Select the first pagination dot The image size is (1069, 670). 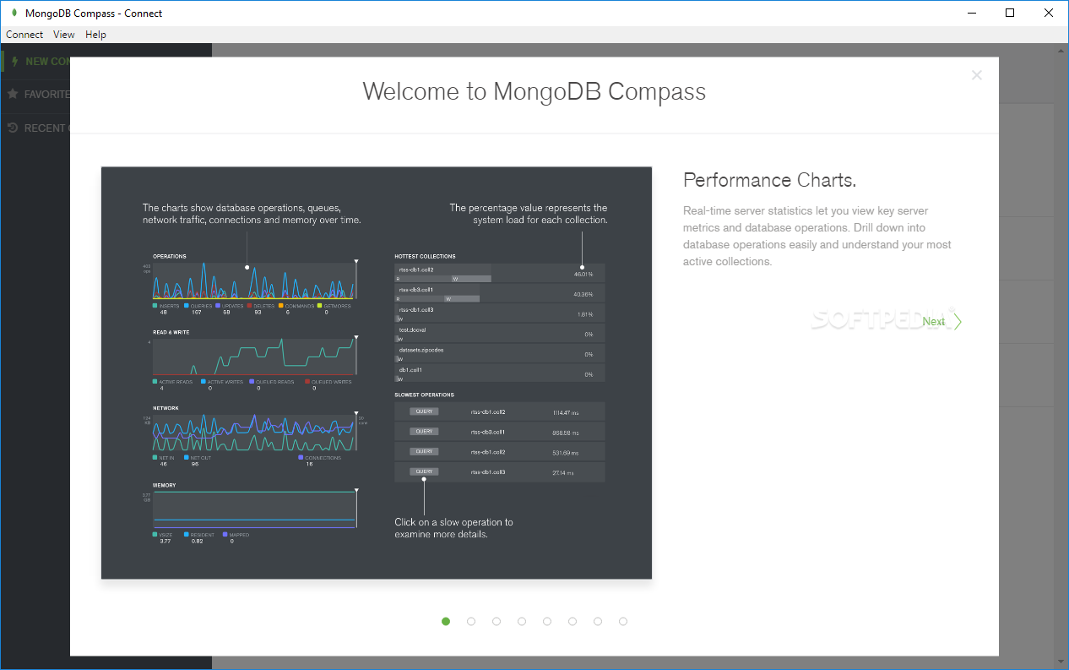point(446,622)
